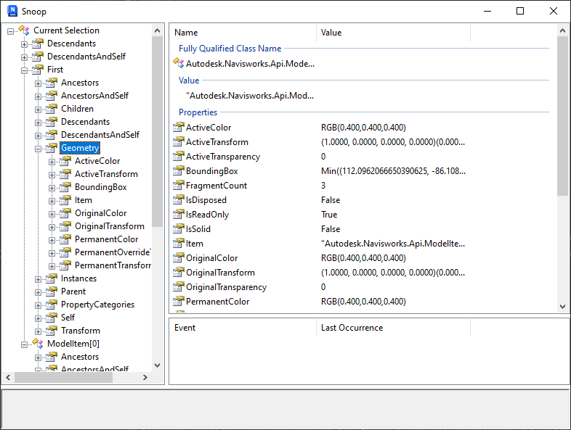Screen dimensions: 571x430
Task: Expand the Ancestors node under First
Action: click(38, 83)
